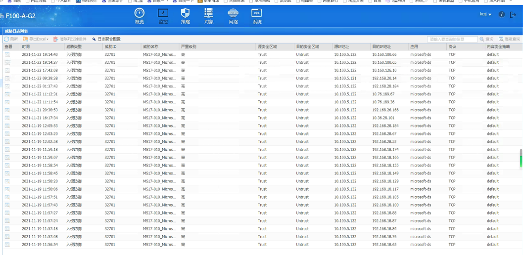View details icon for 2021-11-23 19:14:40 entry

tap(7, 54)
